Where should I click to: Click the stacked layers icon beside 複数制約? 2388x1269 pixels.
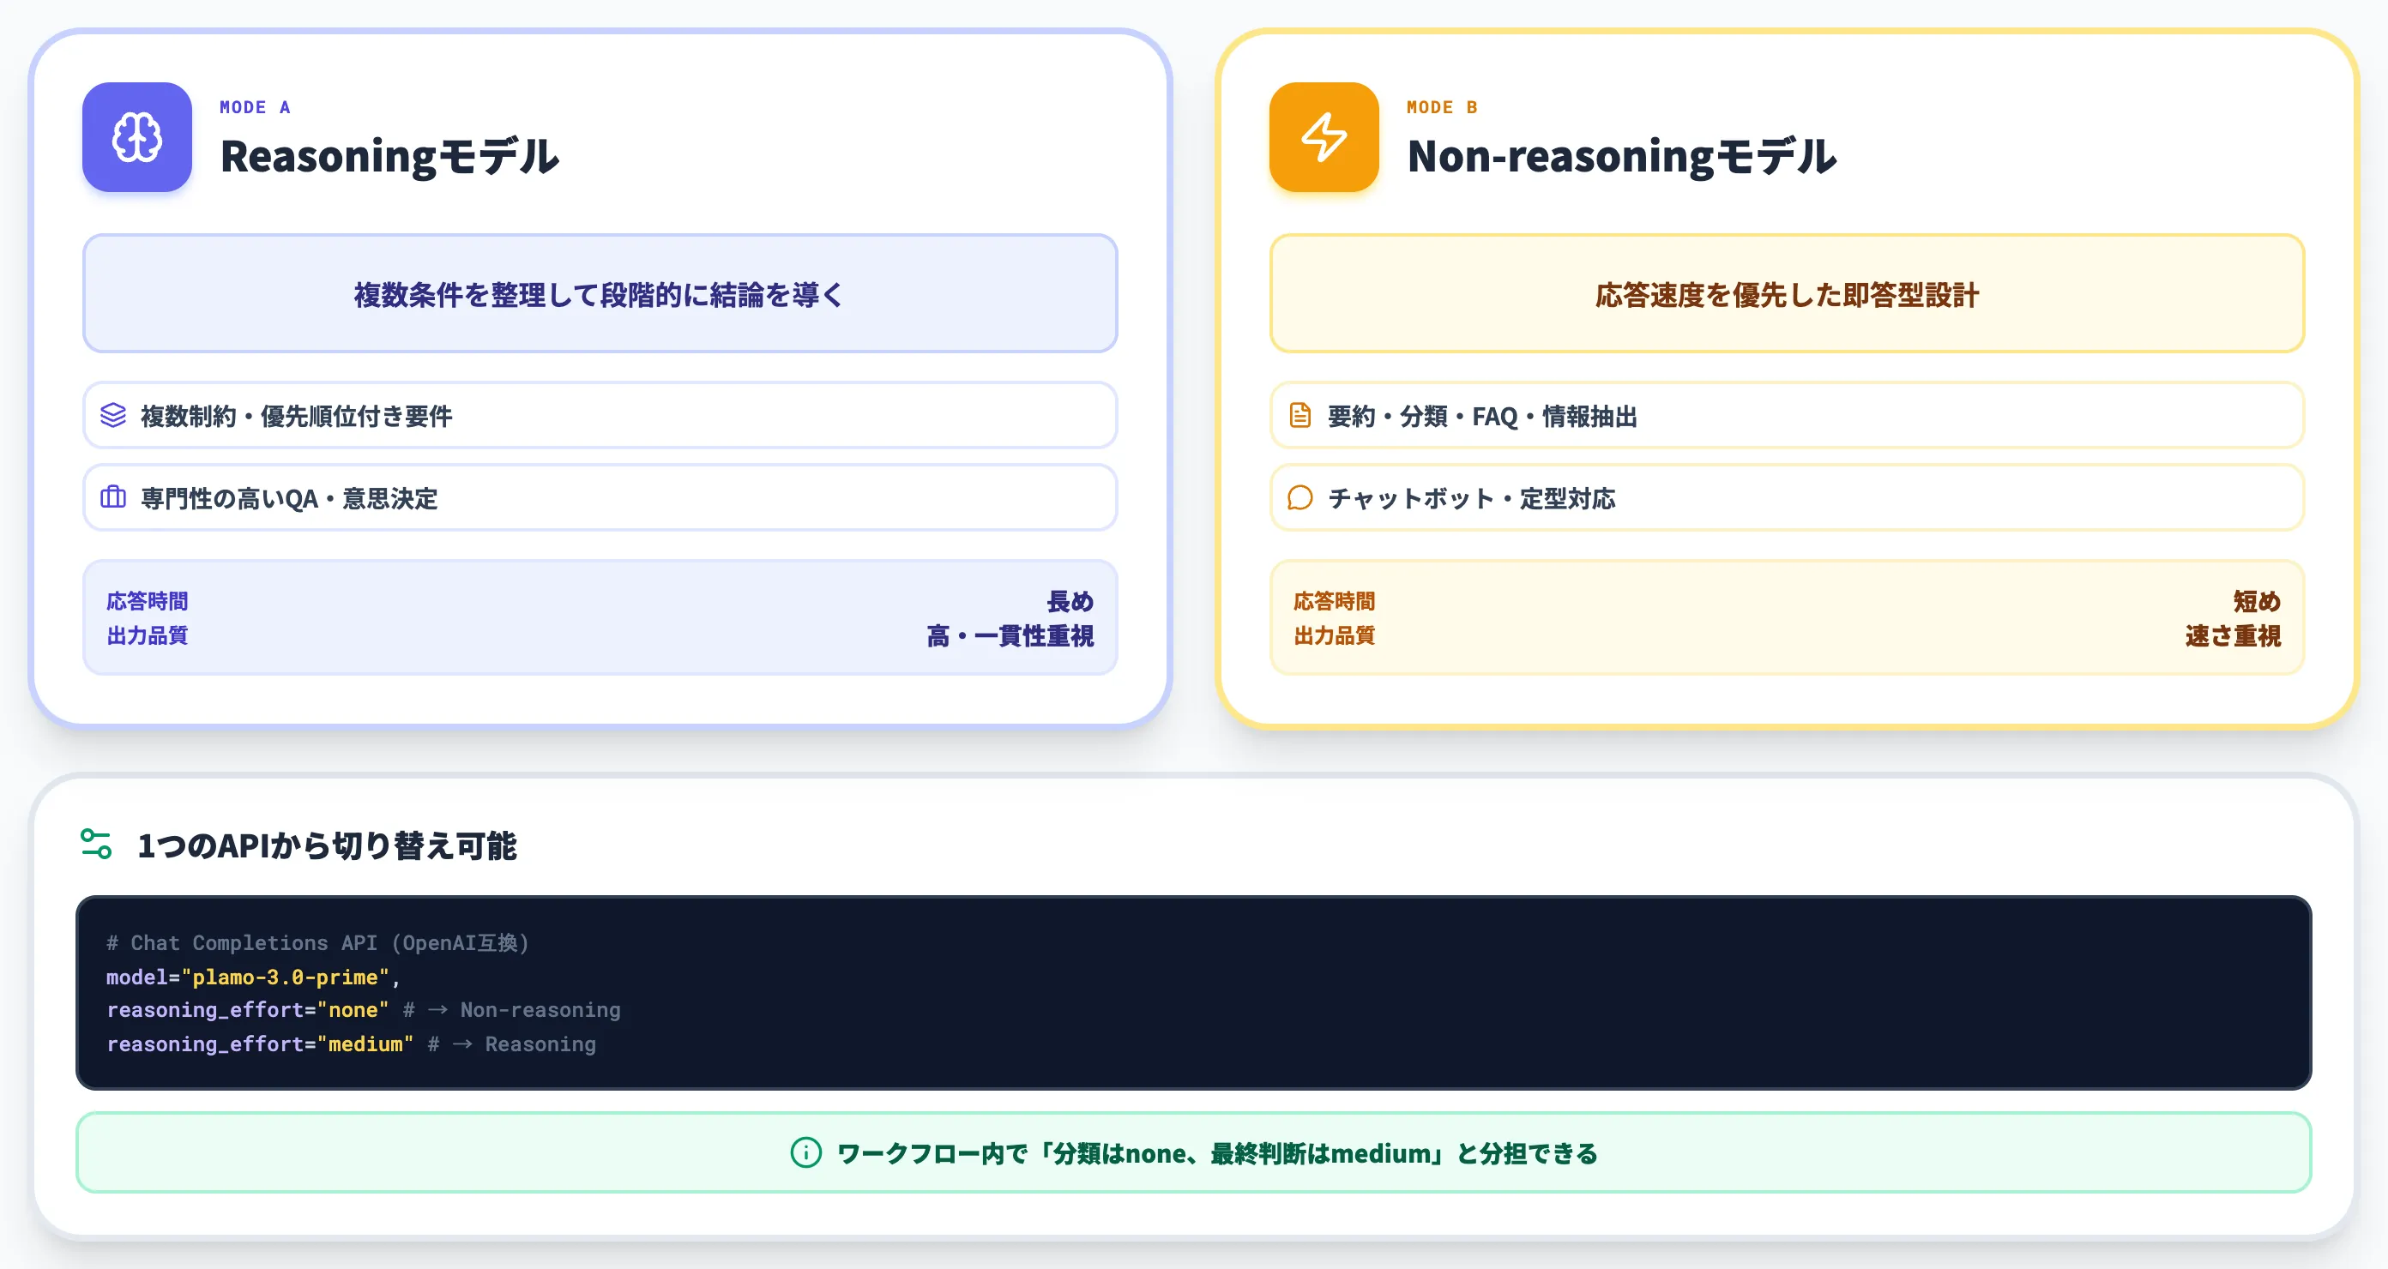point(113,415)
